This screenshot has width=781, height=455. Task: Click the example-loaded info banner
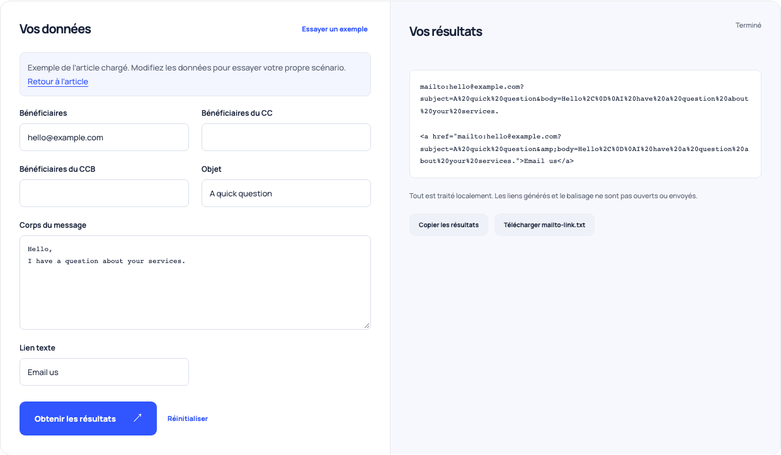tap(195, 74)
